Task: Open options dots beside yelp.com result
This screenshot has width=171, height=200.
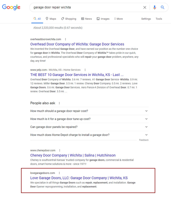Action: click(85, 70)
